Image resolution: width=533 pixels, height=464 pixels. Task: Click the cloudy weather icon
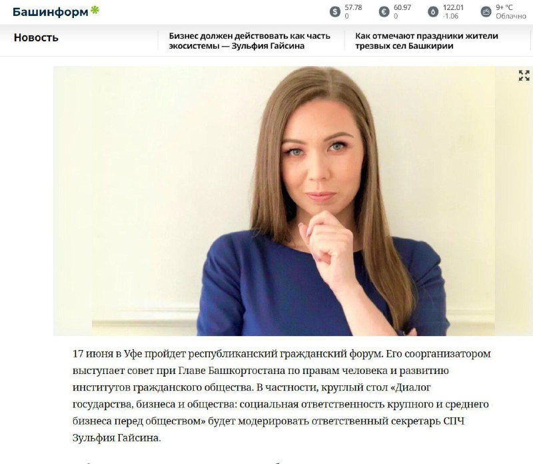[x=486, y=12]
